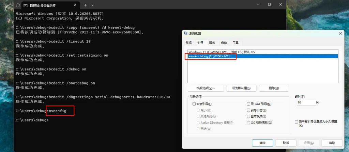Image resolution: width=349 pixels, height=152 pixels.
Task: Switch to the 工具 tab
Action: tap(236, 43)
